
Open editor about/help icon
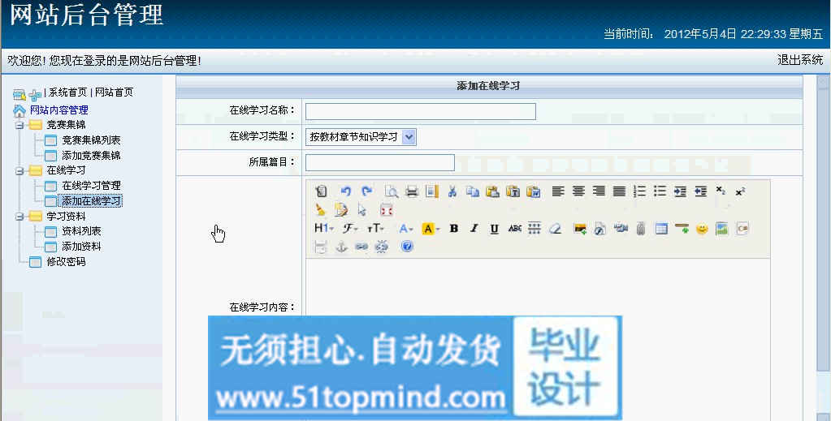click(x=406, y=247)
